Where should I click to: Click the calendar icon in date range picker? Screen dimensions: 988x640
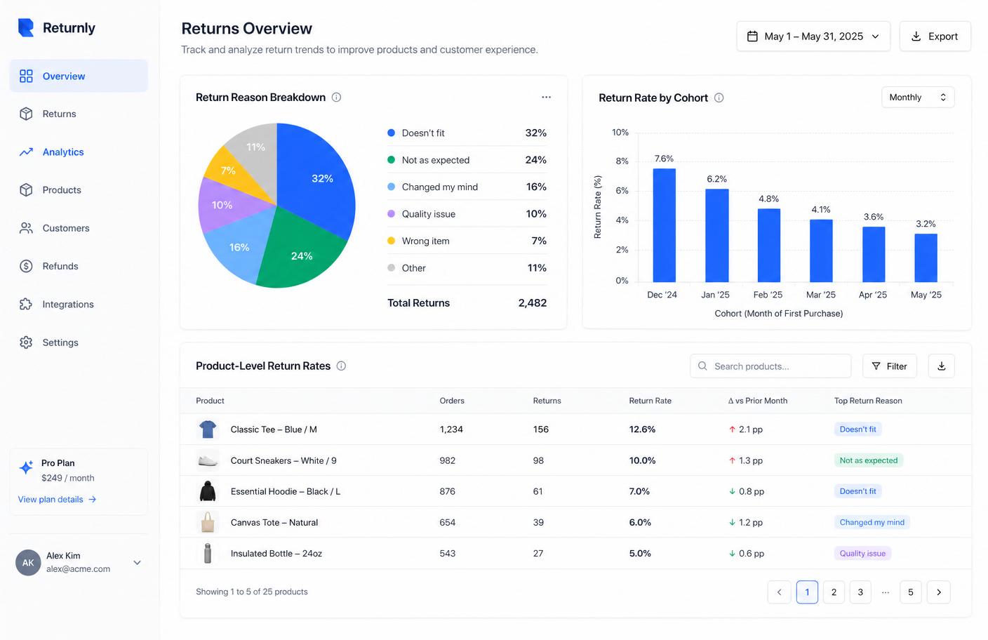tap(752, 36)
